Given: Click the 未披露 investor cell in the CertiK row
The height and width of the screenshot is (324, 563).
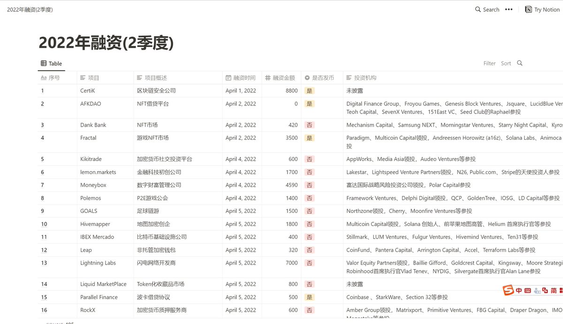Looking at the screenshot, I should tap(453, 90).
